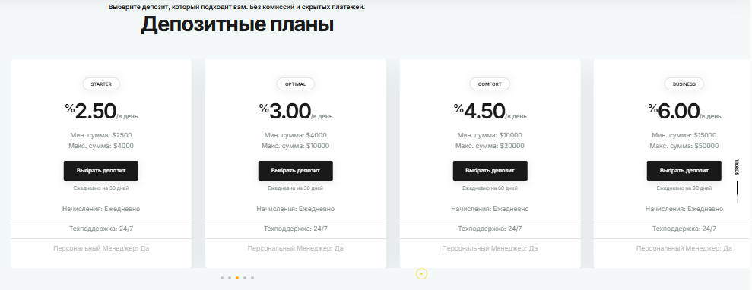The height and width of the screenshot is (290, 752).
Task: Choose deposit under the 4.50% Comfort plan
Action: point(490,171)
